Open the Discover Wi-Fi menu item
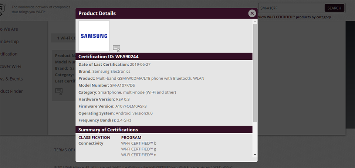 (x=10, y=66)
